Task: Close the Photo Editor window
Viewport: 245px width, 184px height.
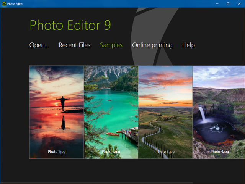Action: 239,4
